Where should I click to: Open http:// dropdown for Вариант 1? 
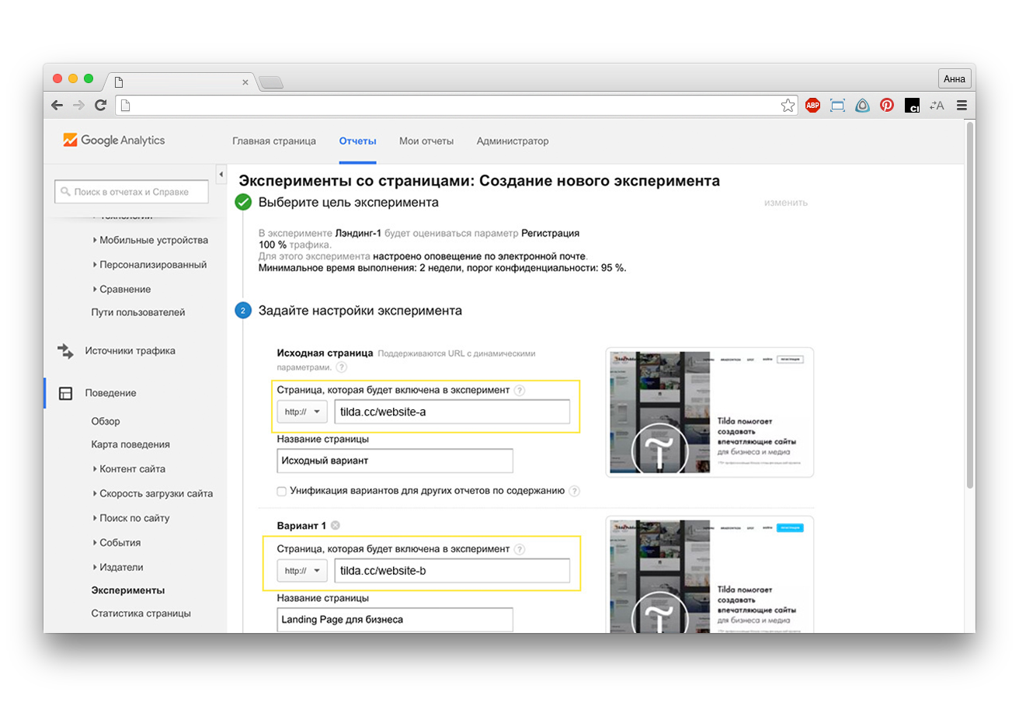302,571
